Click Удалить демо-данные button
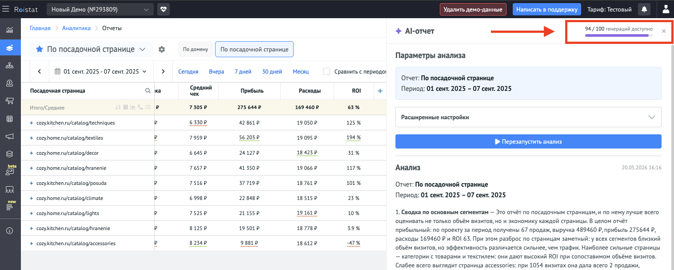The height and width of the screenshot is (270, 674). click(x=473, y=9)
